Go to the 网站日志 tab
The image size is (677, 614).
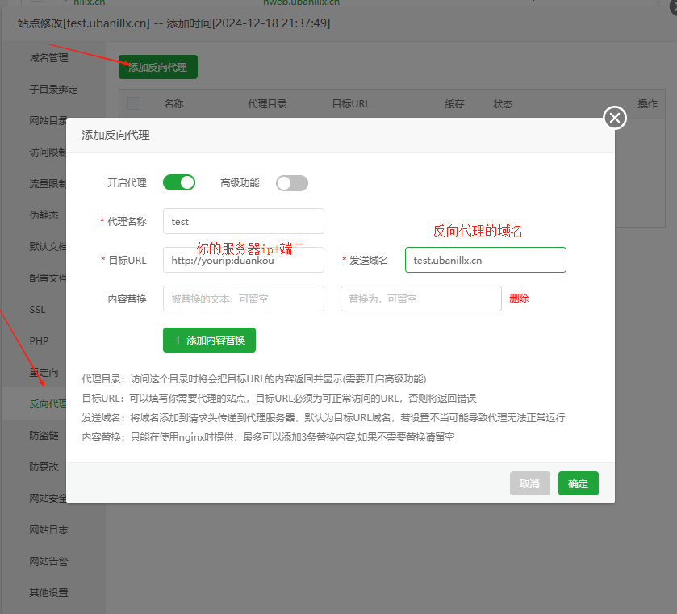pos(48,530)
